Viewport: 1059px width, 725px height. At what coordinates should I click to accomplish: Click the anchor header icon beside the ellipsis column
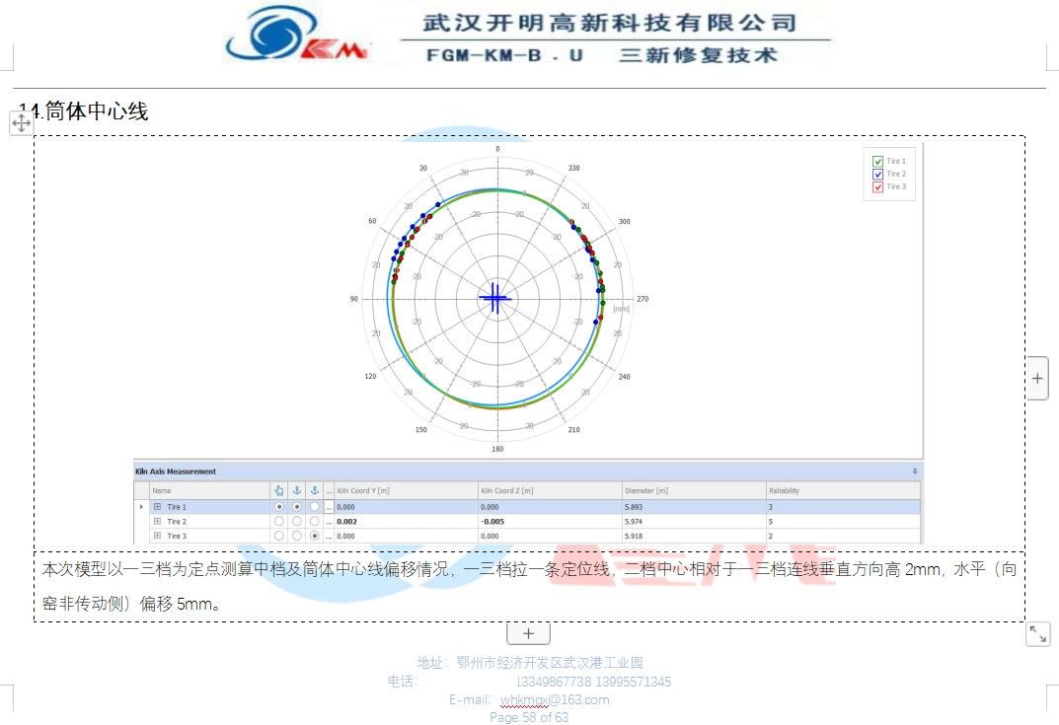tap(314, 490)
